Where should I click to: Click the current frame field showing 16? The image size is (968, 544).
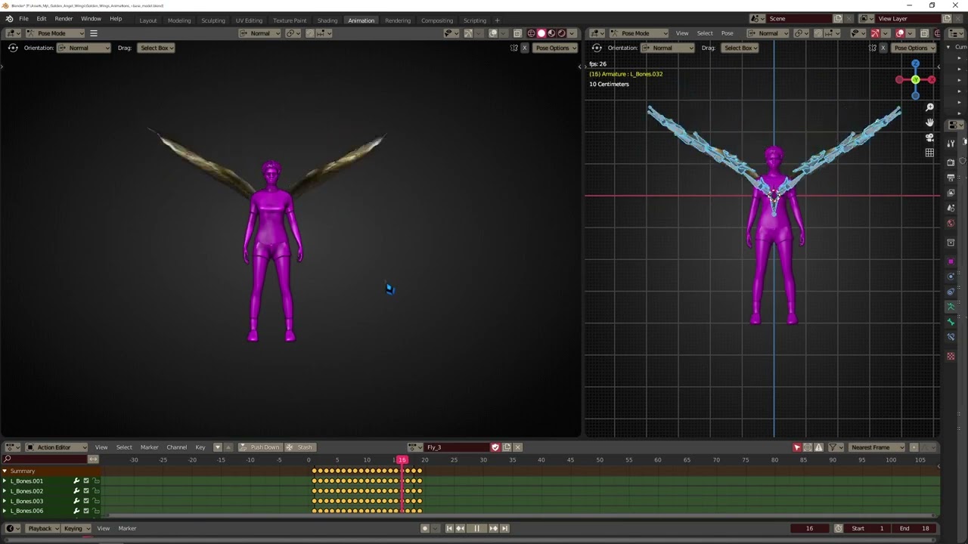(x=810, y=528)
